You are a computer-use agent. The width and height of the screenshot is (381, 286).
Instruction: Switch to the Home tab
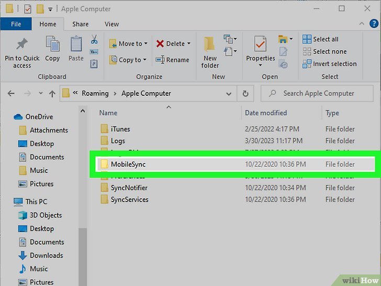48,24
